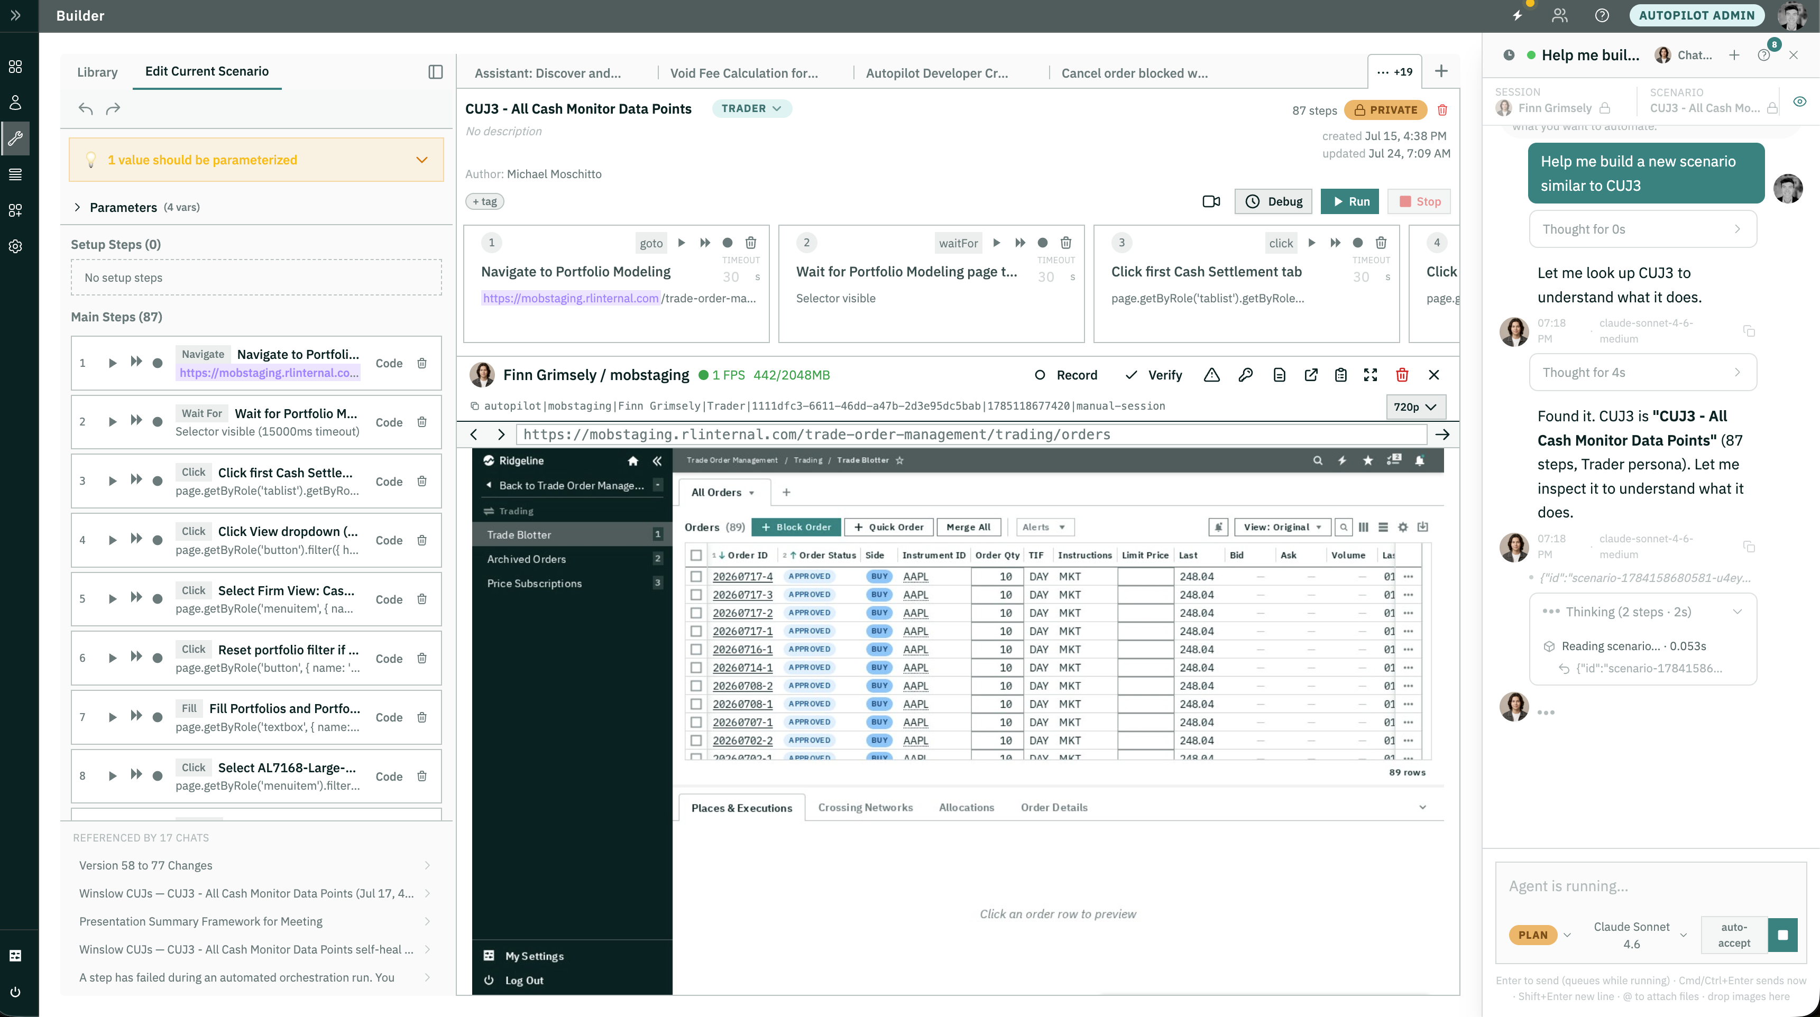Delete session with red trash icon
Viewport: 1820px width, 1017px height.
pos(1402,375)
